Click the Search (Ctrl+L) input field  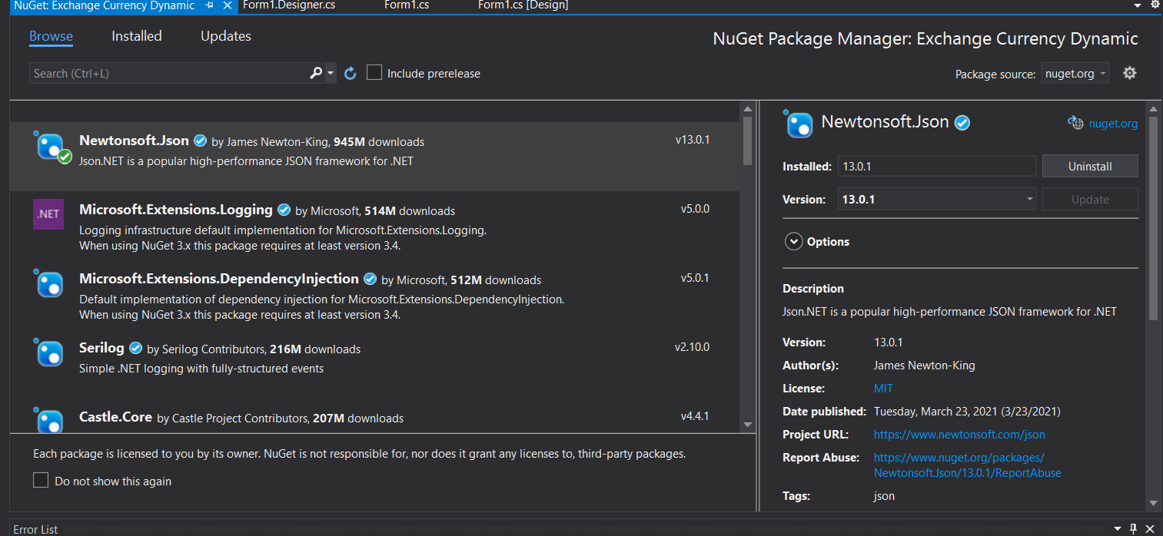click(169, 73)
